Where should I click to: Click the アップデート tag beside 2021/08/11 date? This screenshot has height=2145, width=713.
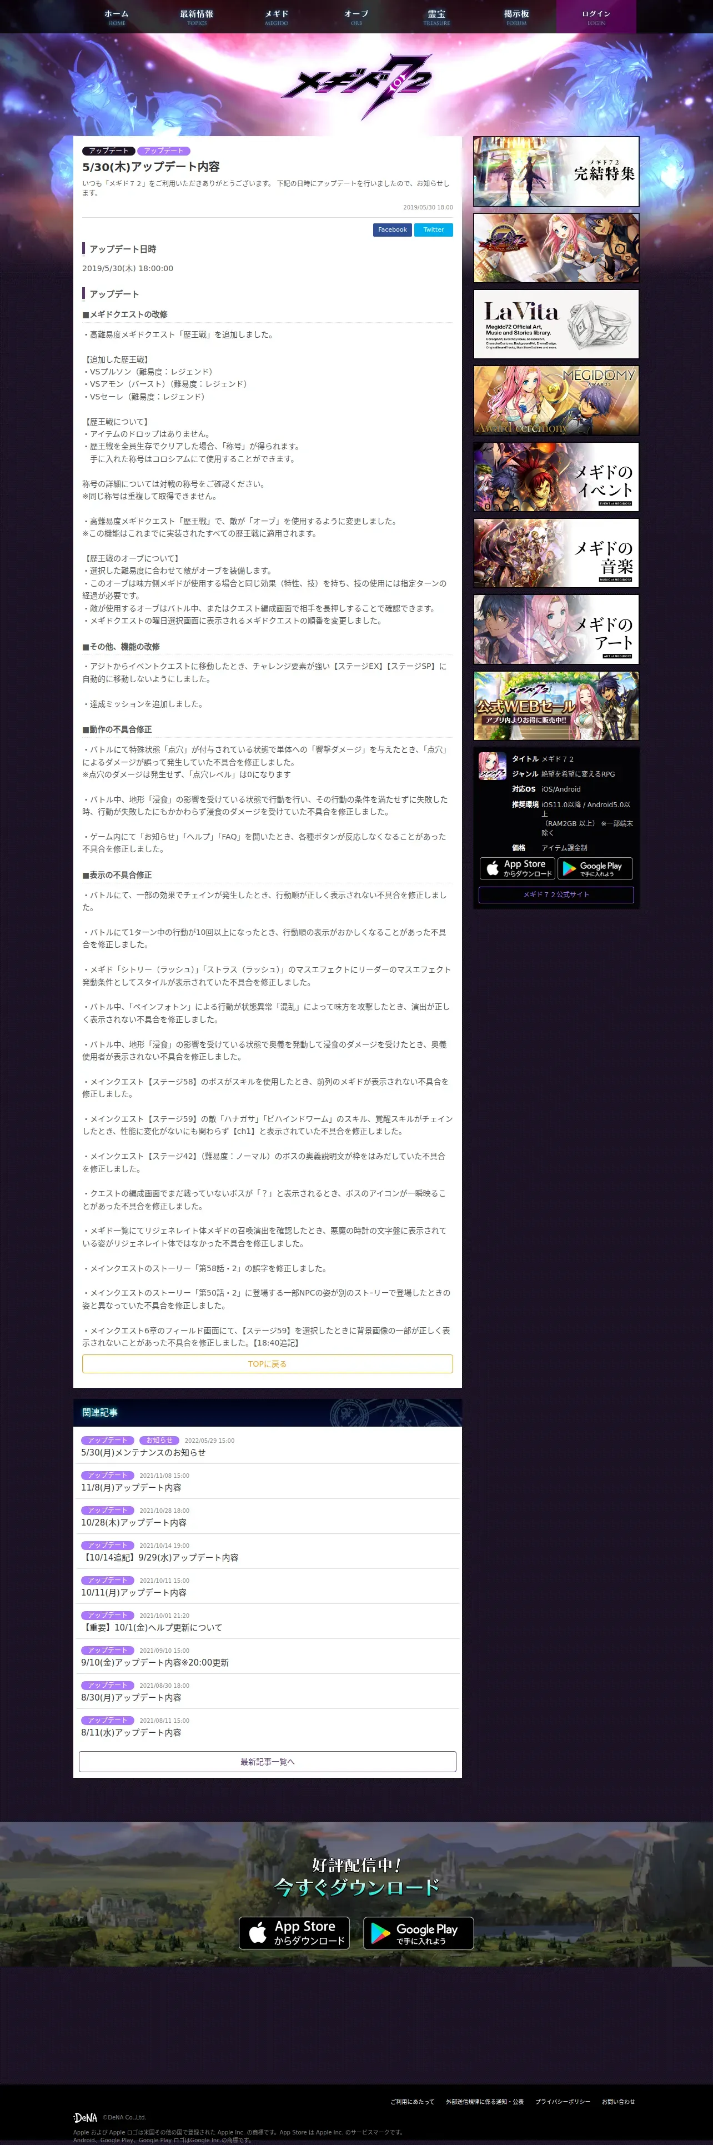[107, 1721]
